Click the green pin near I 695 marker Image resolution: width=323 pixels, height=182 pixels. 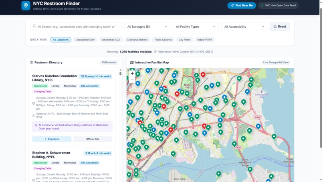pyautogui.click(x=249, y=130)
